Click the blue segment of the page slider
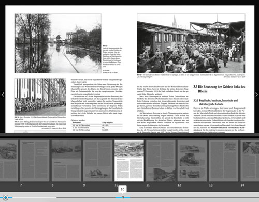The height and width of the screenshot is (202, 259). pyautogui.click(x=122, y=197)
